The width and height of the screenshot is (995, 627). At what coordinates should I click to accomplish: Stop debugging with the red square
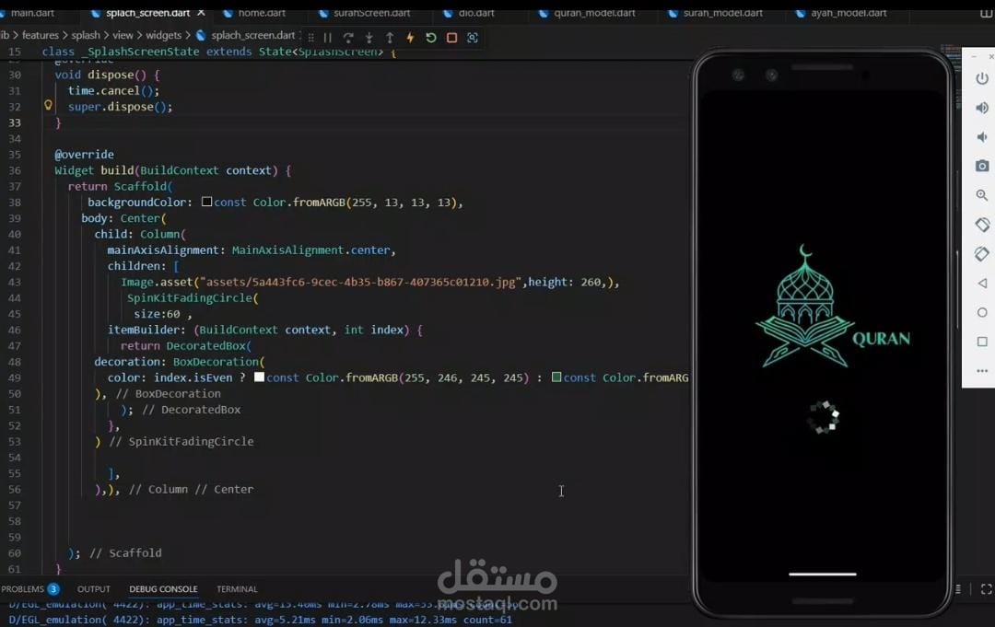coord(451,38)
